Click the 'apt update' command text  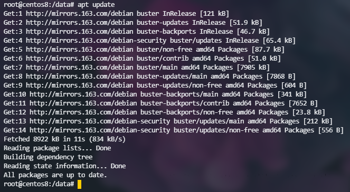tap(96, 4)
